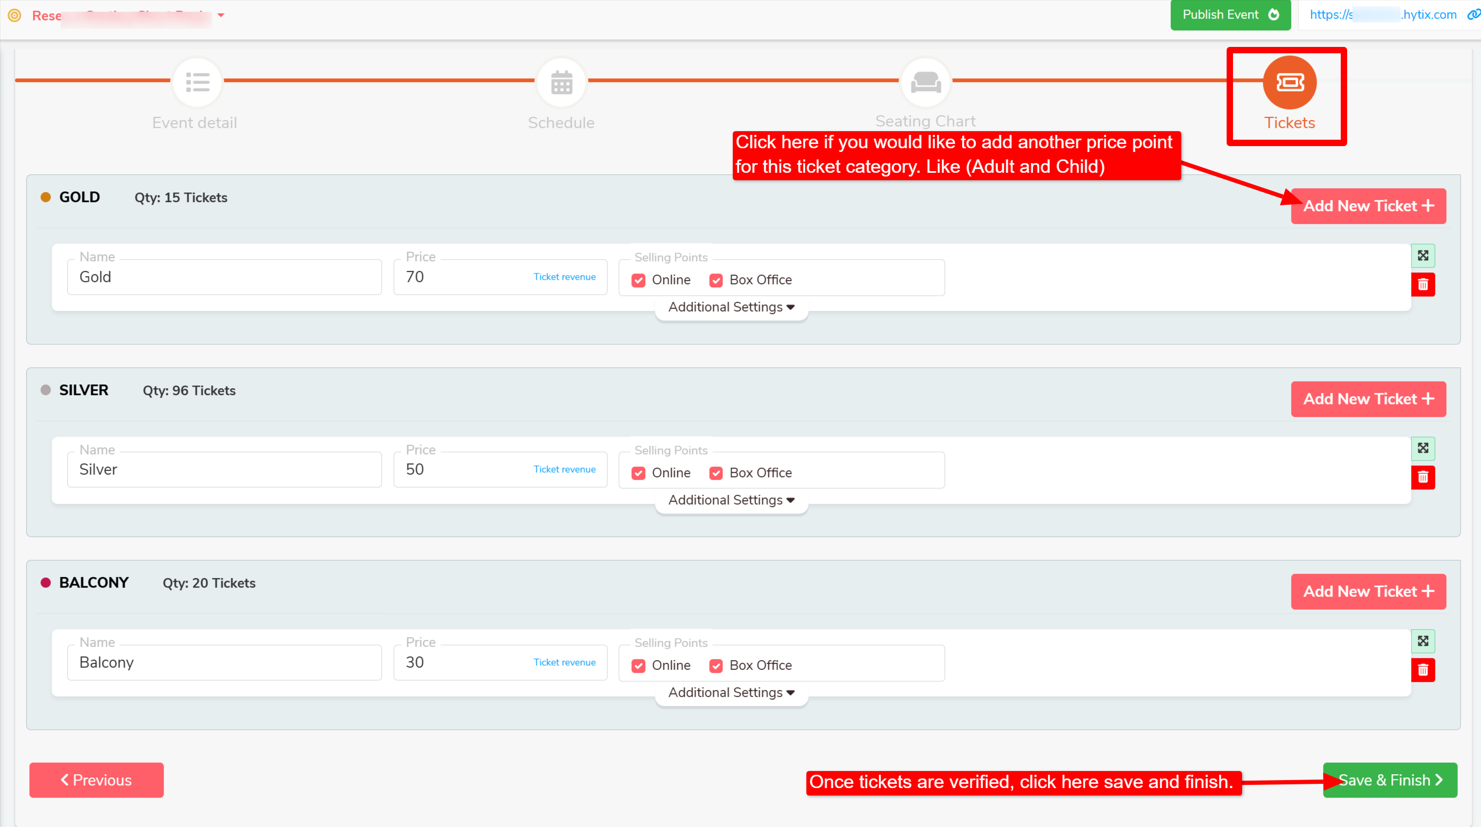Click the expand icon for Silver ticket

[x=1422, y=448]
